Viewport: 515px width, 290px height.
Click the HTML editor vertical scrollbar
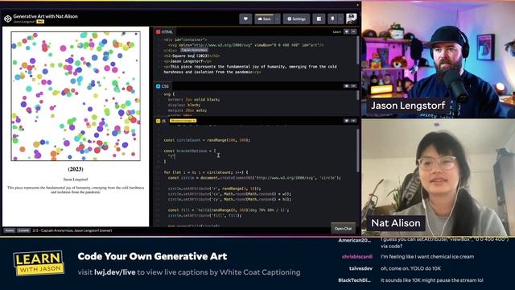(x=357, y=50)
